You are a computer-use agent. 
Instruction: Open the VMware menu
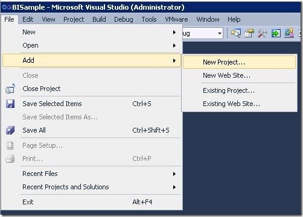tap(176, 19)
